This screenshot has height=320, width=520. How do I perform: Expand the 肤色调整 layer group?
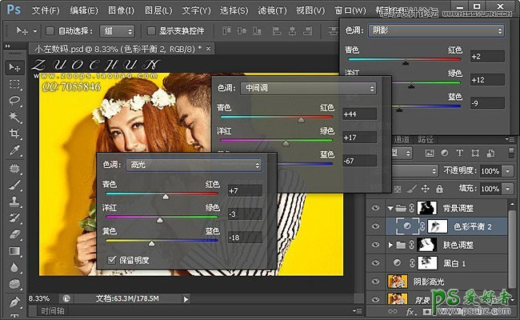click(390, 244)
